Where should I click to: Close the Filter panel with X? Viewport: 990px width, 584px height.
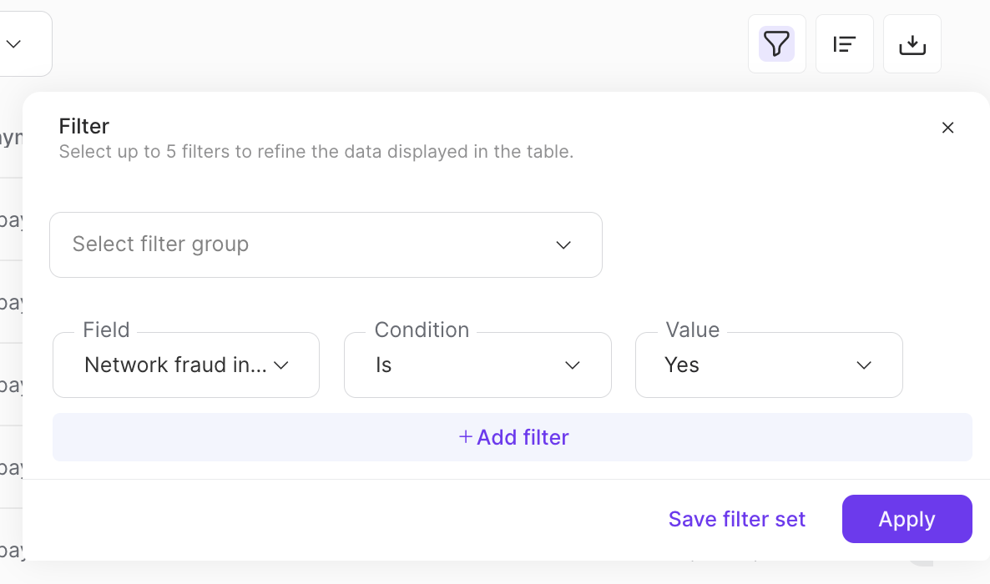[947, 128]
